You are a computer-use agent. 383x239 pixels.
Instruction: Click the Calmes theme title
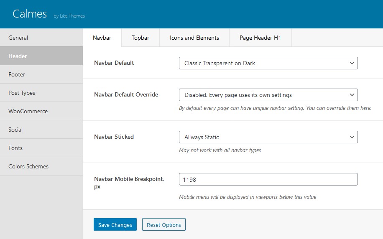[30, 14]
